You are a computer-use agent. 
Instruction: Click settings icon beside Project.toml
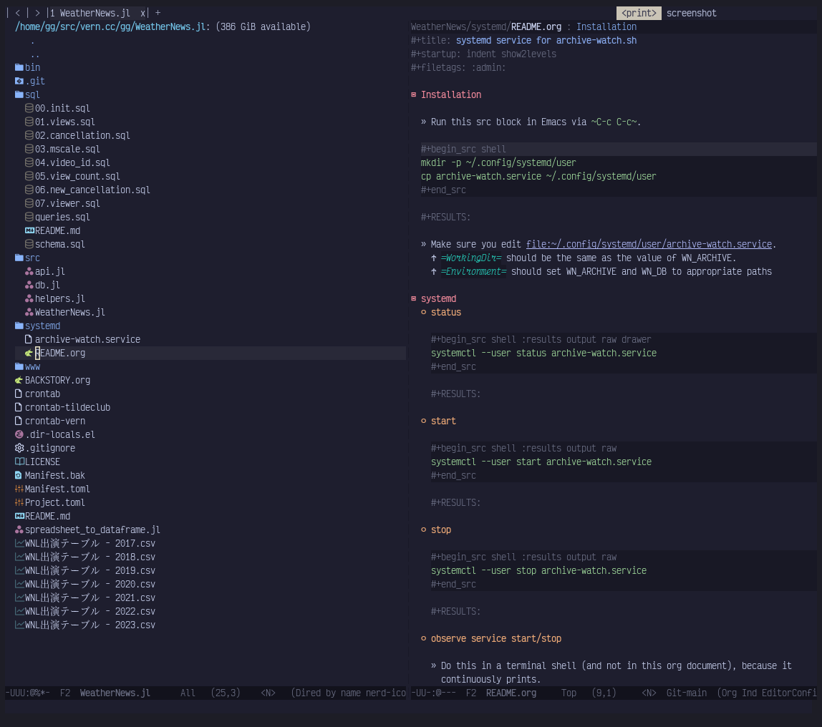[19, 503]
